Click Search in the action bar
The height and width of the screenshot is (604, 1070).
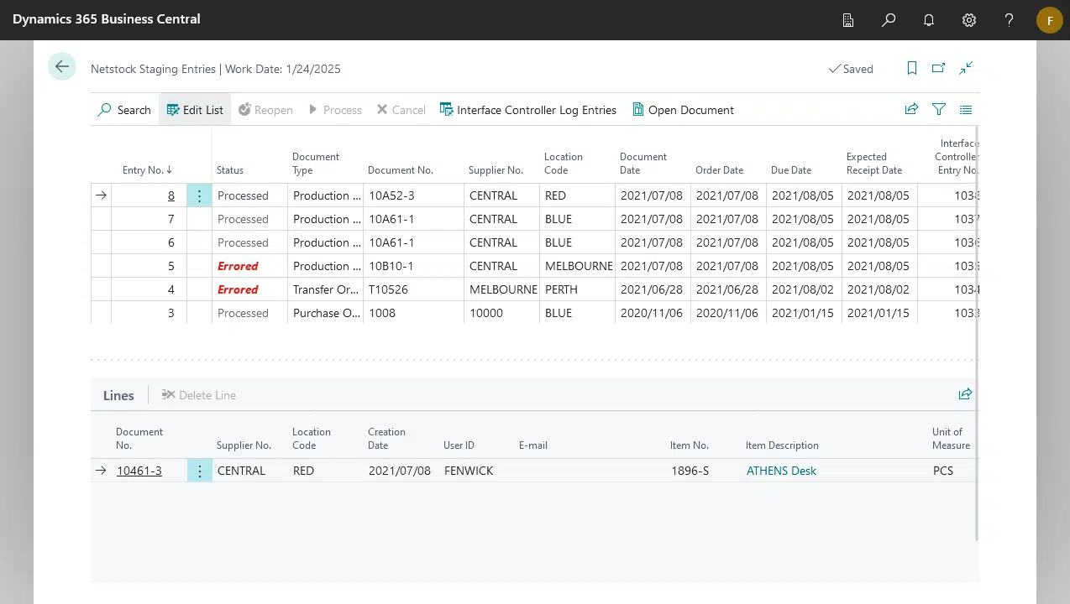point(124,110)
